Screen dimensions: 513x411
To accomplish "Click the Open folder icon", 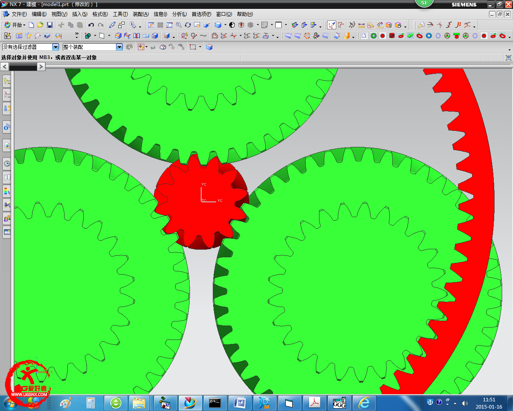I will (40, 25).
